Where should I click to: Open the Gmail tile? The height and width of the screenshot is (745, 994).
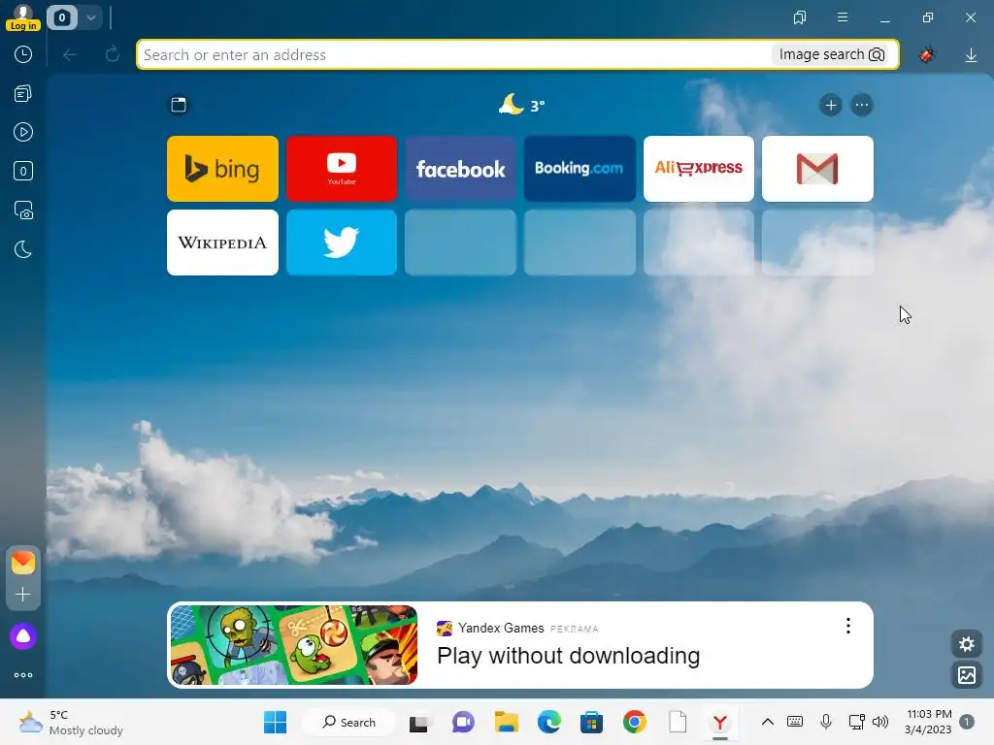tap(817, 169)
